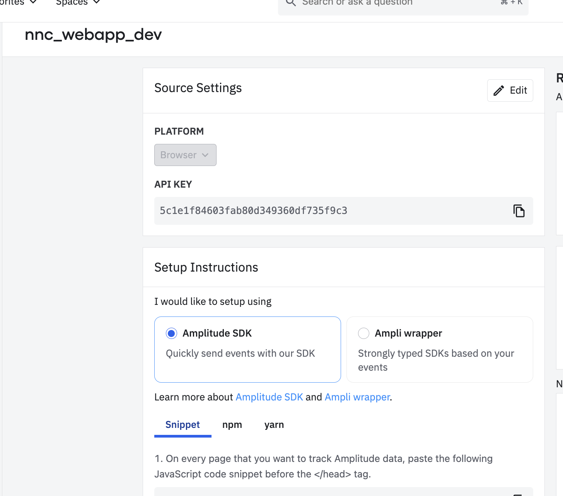Open the Browser platform dropdown
Screen dimensions: 563x496
[x=185, y=155]
